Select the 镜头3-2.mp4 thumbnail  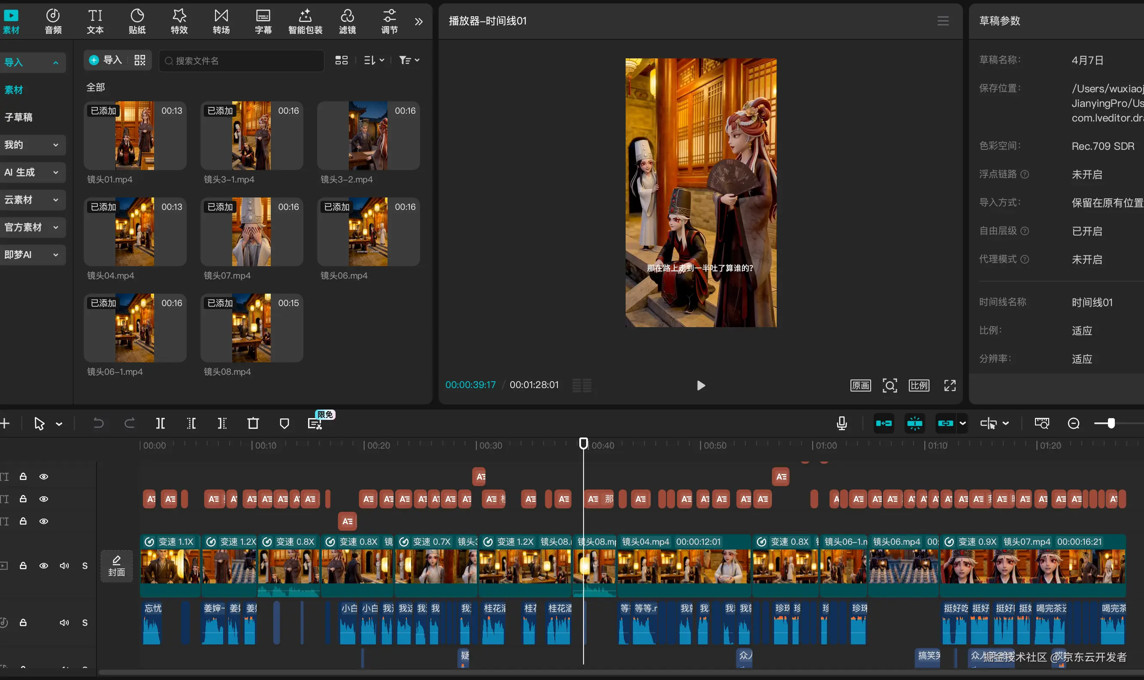(369, 136)
